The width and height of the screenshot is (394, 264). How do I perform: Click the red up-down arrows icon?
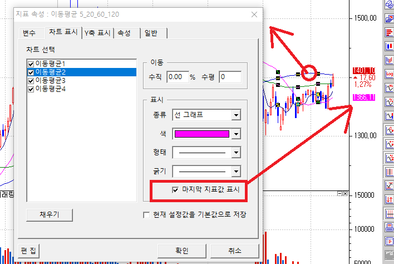[x=388, y=199]
